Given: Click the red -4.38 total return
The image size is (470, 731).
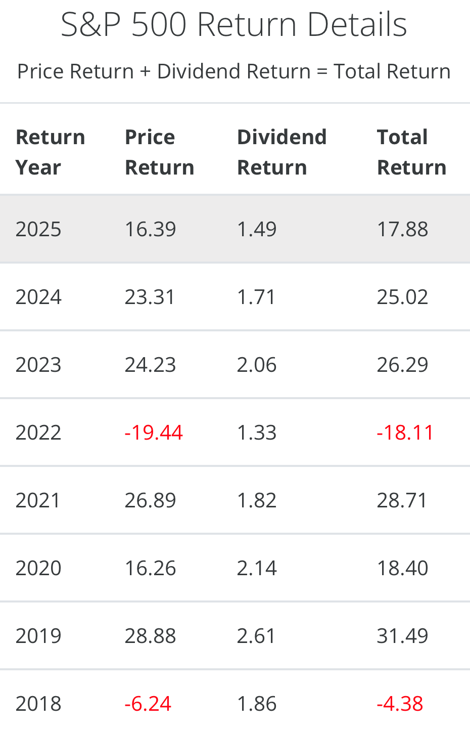Looking at the screenshot, I should pos(400,704).
